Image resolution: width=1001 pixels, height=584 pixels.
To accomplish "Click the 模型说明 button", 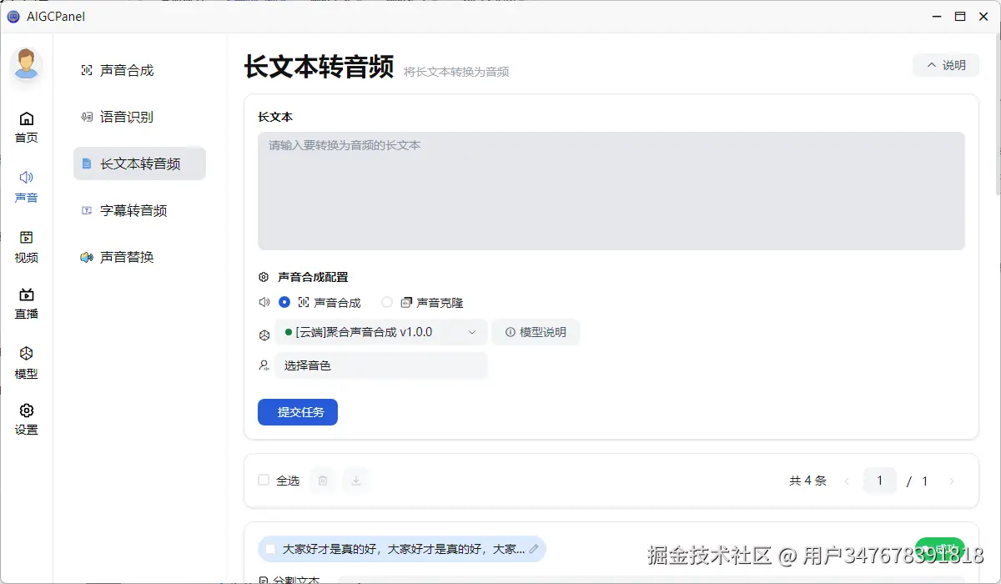I will click(x=536, y=332).
